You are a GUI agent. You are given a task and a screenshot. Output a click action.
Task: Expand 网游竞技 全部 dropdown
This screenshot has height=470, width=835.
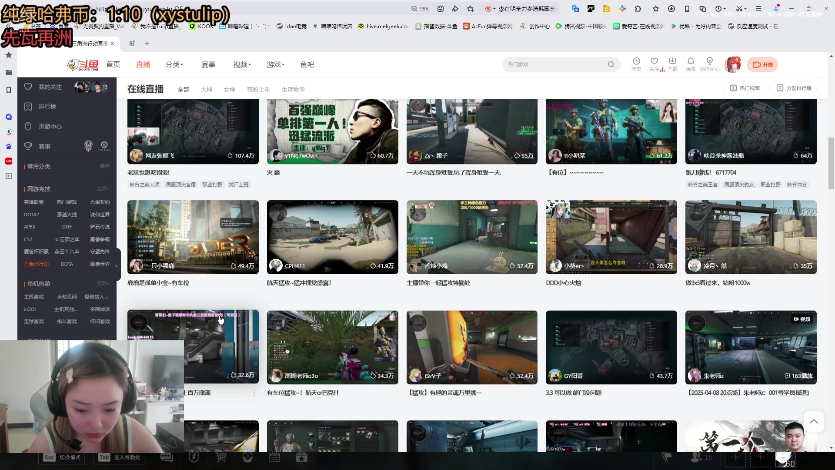(103, 188)
